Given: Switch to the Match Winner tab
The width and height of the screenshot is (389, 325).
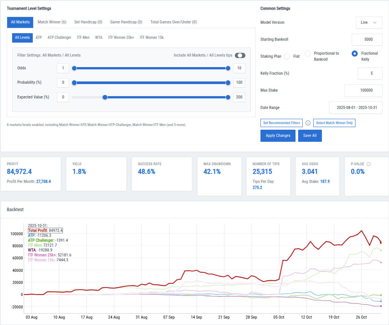Looking at the screenshot, I should 52,22.
